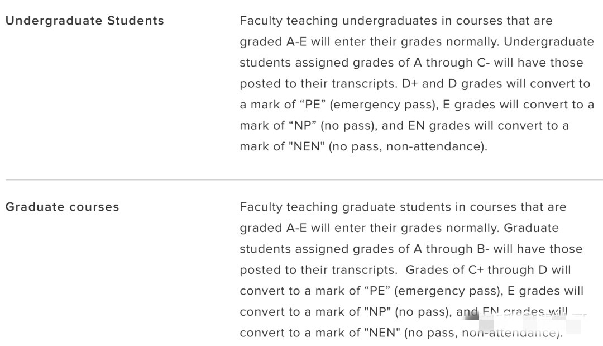Select the 'C-' grade text

coord(484,63)
